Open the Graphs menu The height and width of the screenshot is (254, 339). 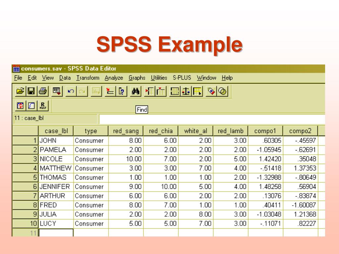point(137,78)
